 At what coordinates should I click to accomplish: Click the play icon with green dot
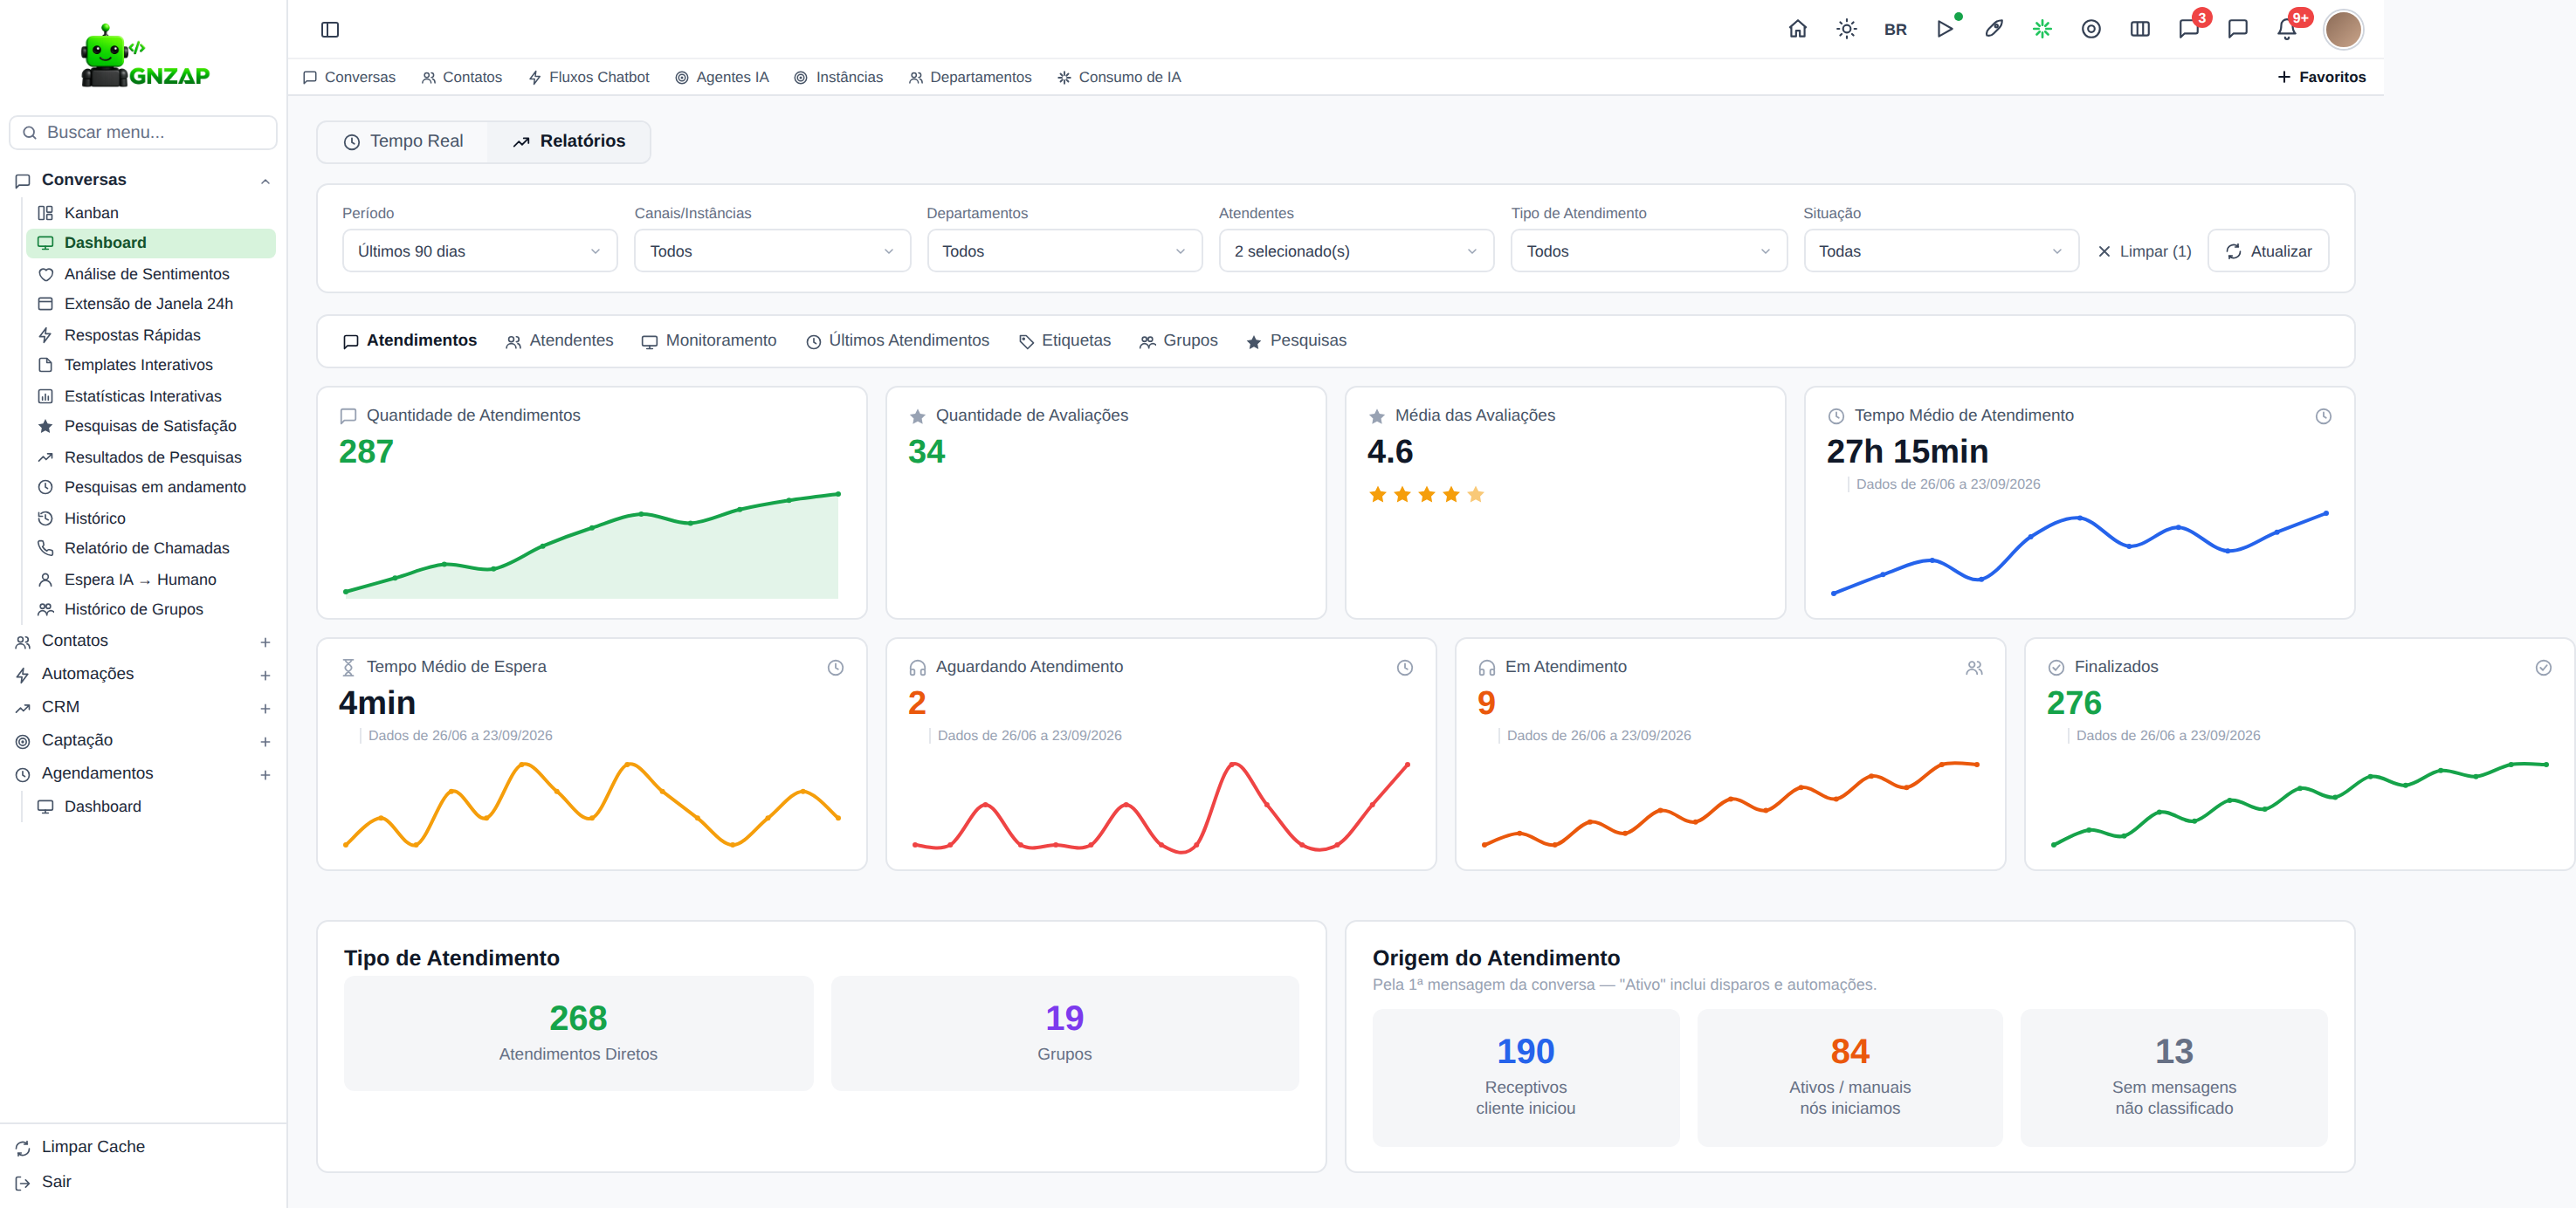[1945, 29]
